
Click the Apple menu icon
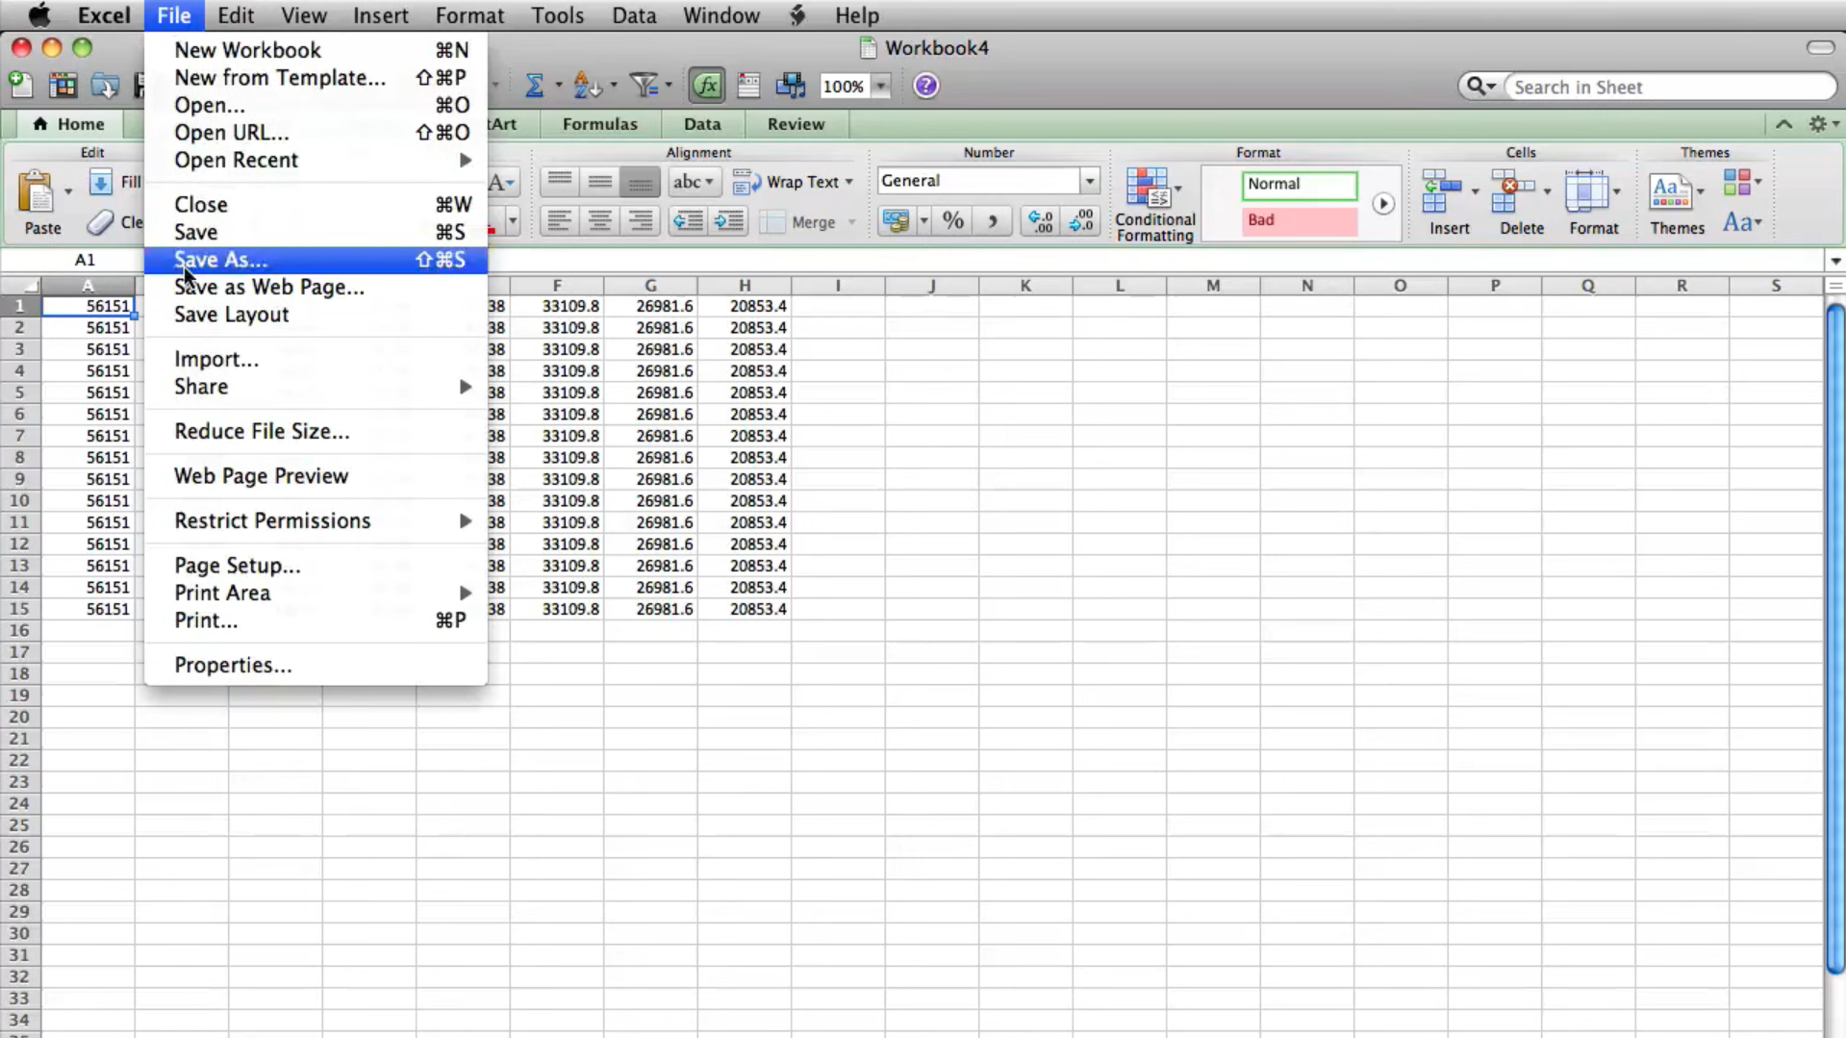(x=39, y=15)
